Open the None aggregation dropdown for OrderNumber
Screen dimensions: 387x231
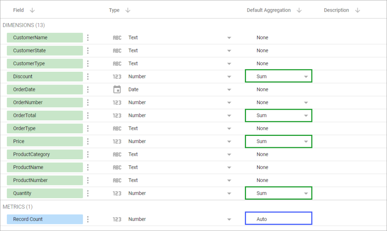[306, 102]
